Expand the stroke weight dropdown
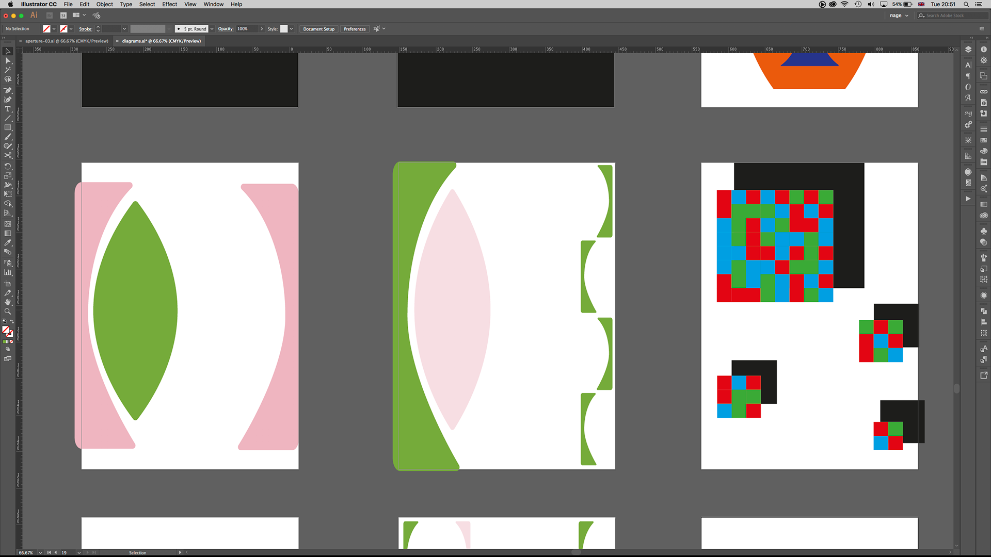 [124, 29]
